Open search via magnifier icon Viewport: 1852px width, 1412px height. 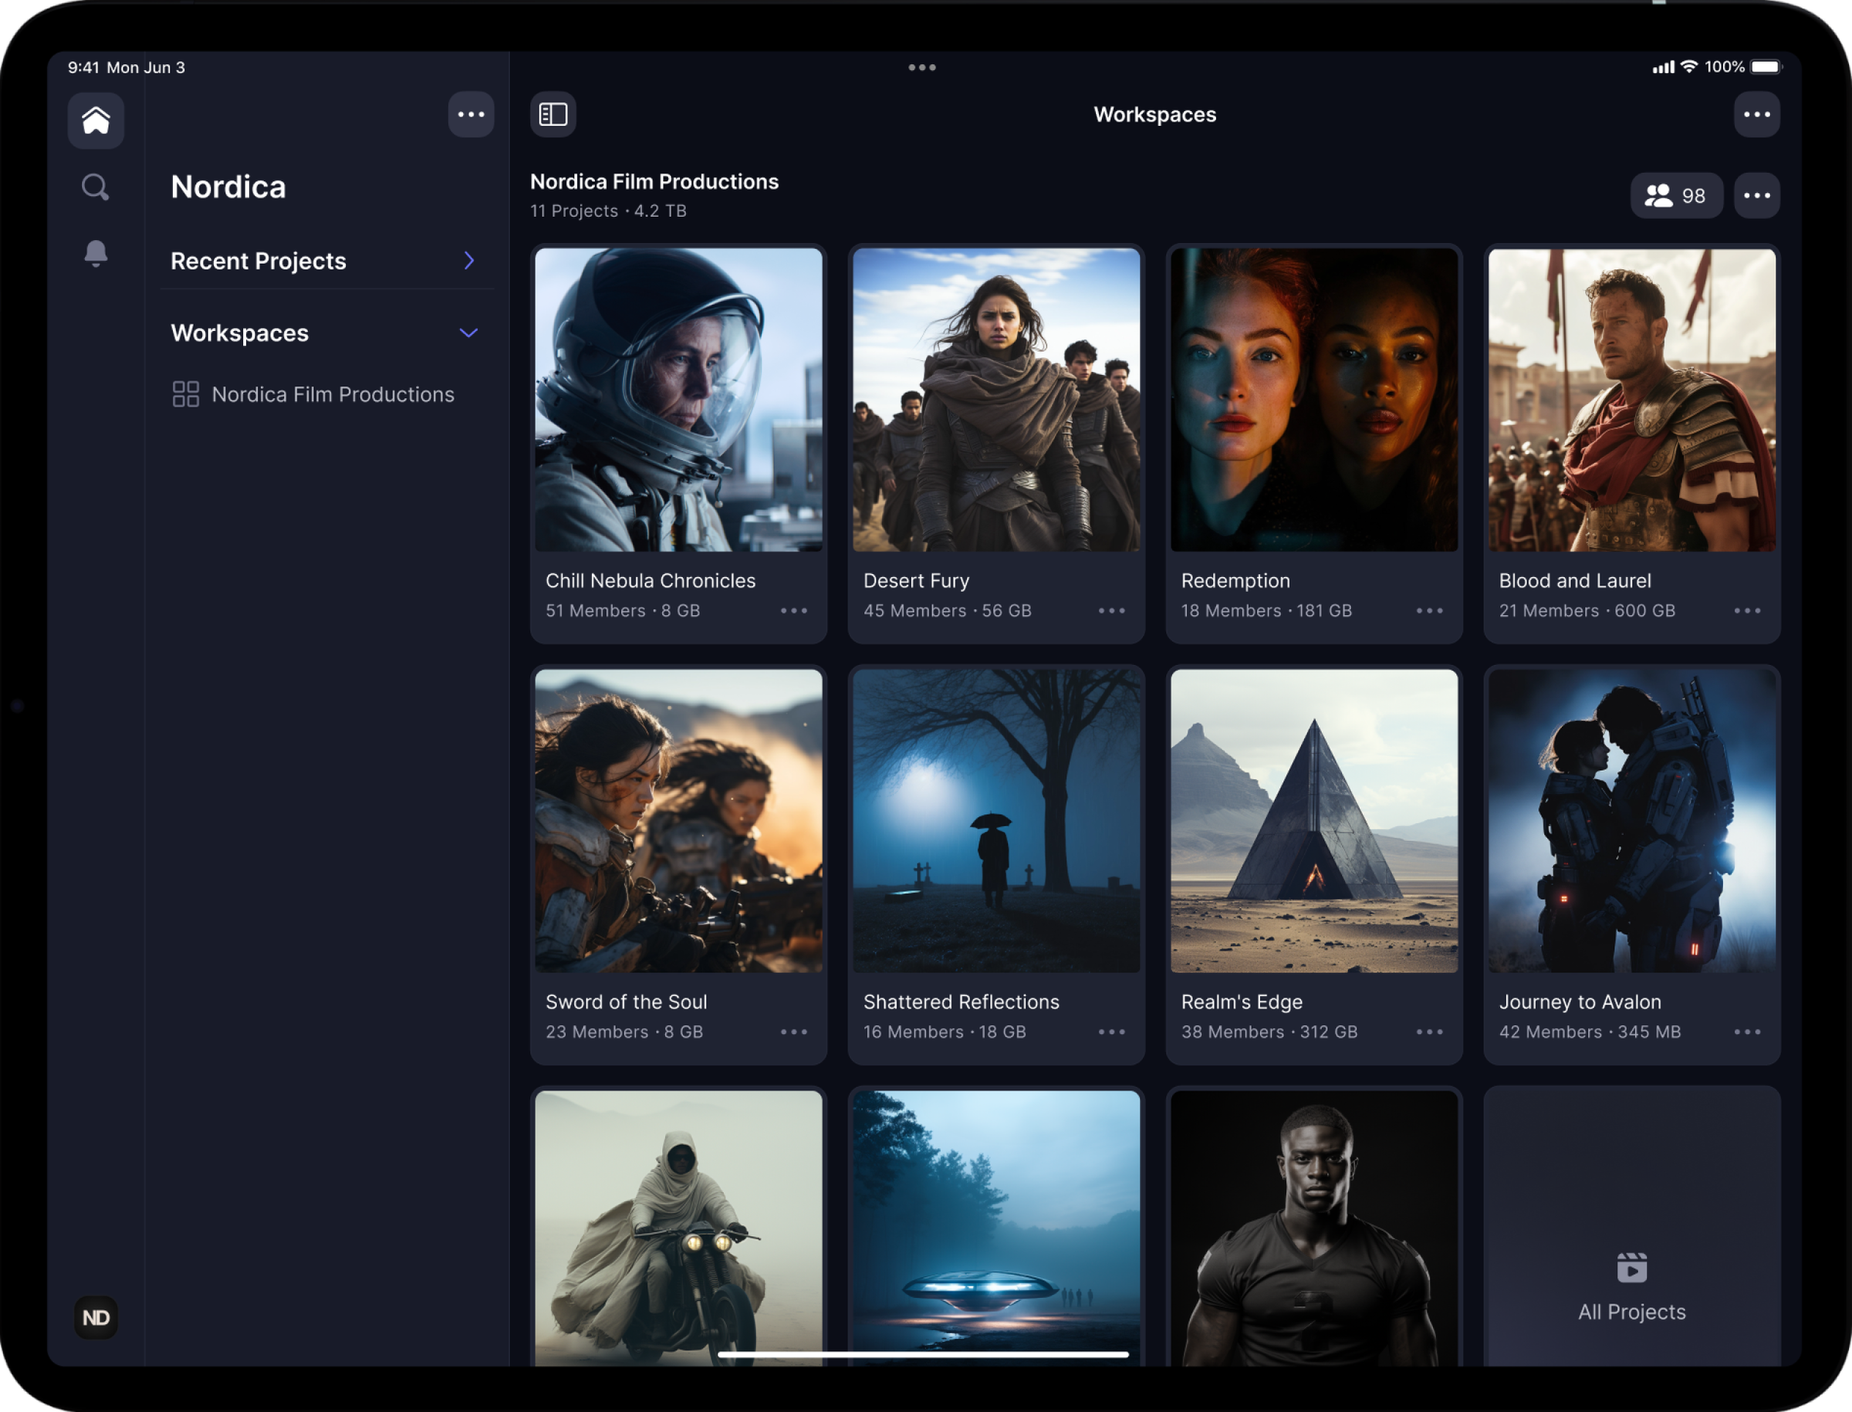96,187
